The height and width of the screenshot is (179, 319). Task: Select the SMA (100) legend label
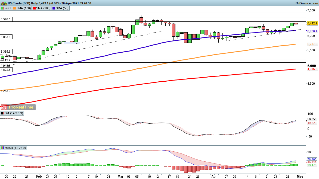(x=24, y=8)
